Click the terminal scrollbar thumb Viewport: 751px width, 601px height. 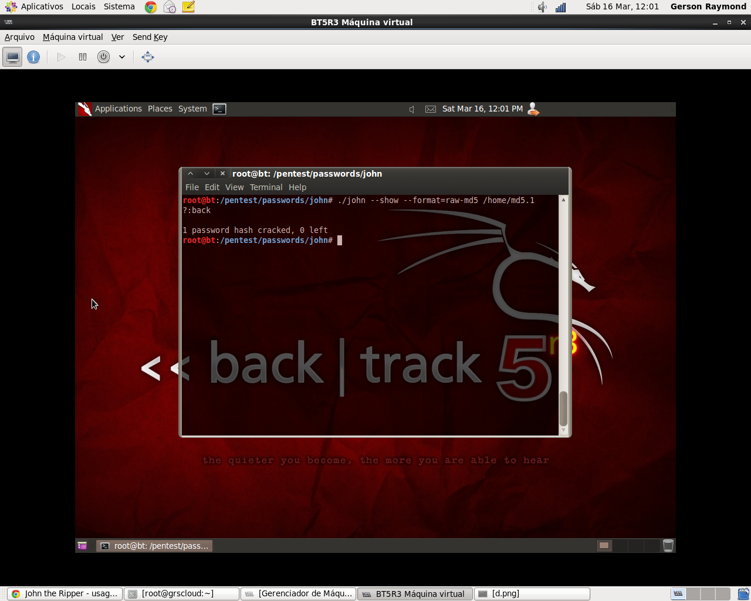point(563,408)
